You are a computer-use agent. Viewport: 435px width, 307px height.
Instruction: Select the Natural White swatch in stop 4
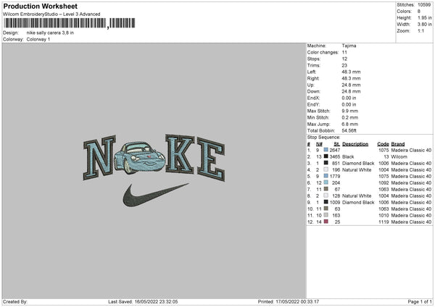point(326,169)
